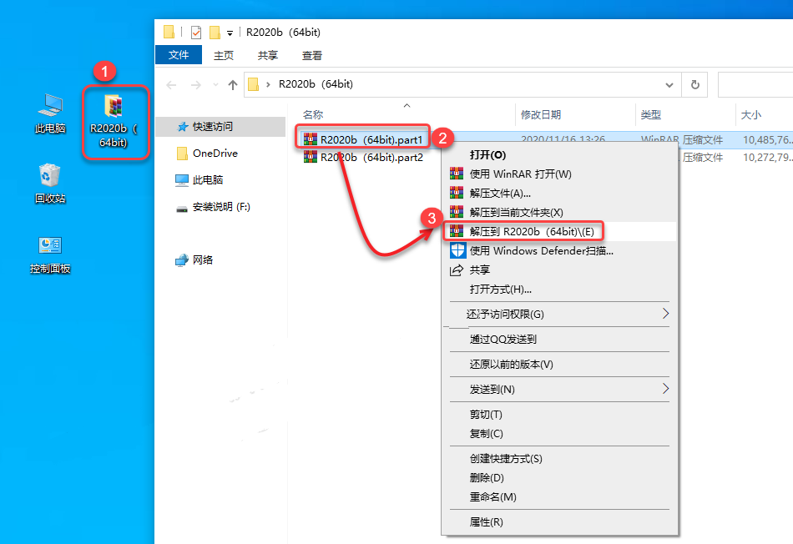Select 安装说明 (F:) drive in navigation pane
This screenshot has width=793, height=544.
click(x=220, y=207)
